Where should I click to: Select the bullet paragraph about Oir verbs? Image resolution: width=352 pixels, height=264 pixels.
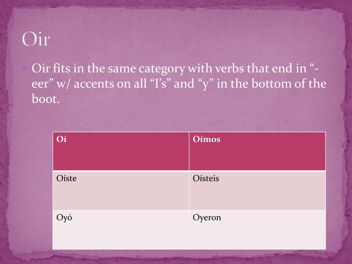click(179, 83)
